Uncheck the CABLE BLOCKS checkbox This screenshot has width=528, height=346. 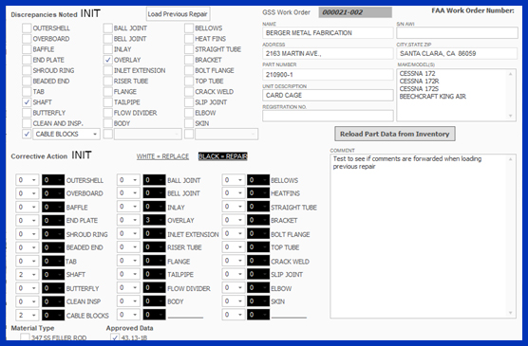click(27, 134)
